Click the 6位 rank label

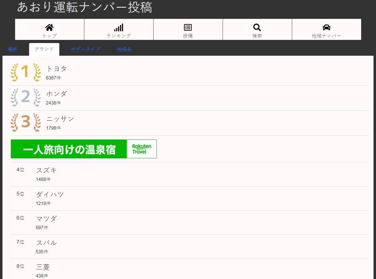point(20,218)
